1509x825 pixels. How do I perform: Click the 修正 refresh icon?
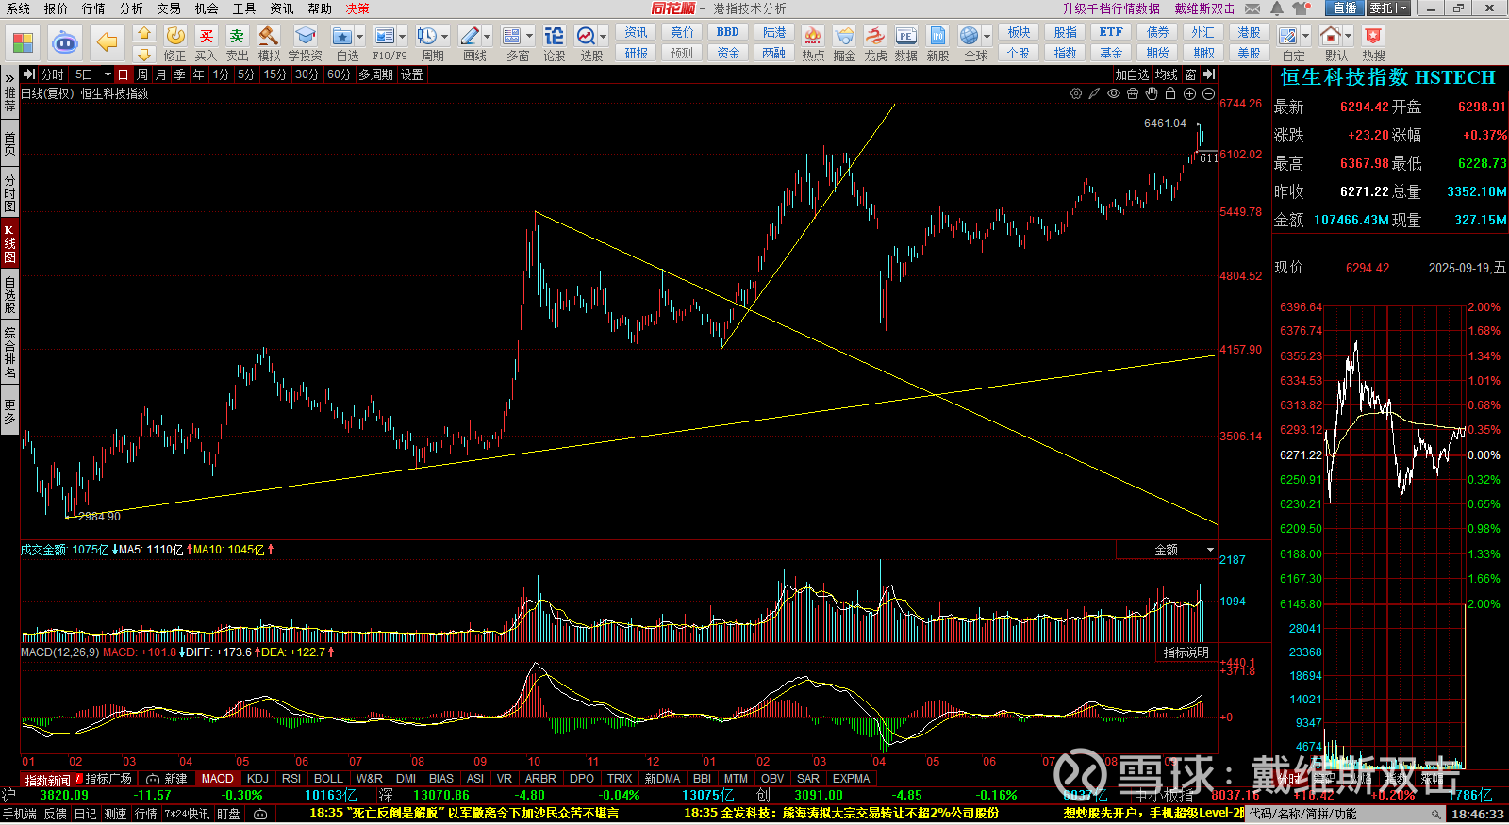175,37
